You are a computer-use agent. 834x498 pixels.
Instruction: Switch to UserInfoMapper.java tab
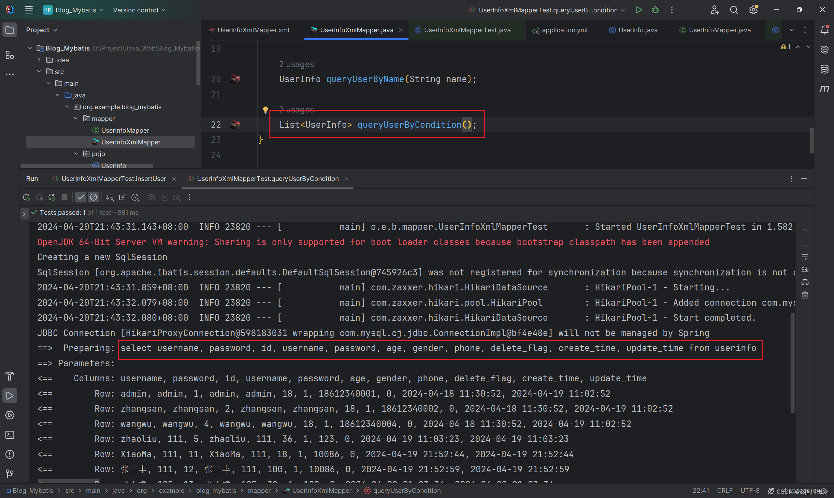715,30
